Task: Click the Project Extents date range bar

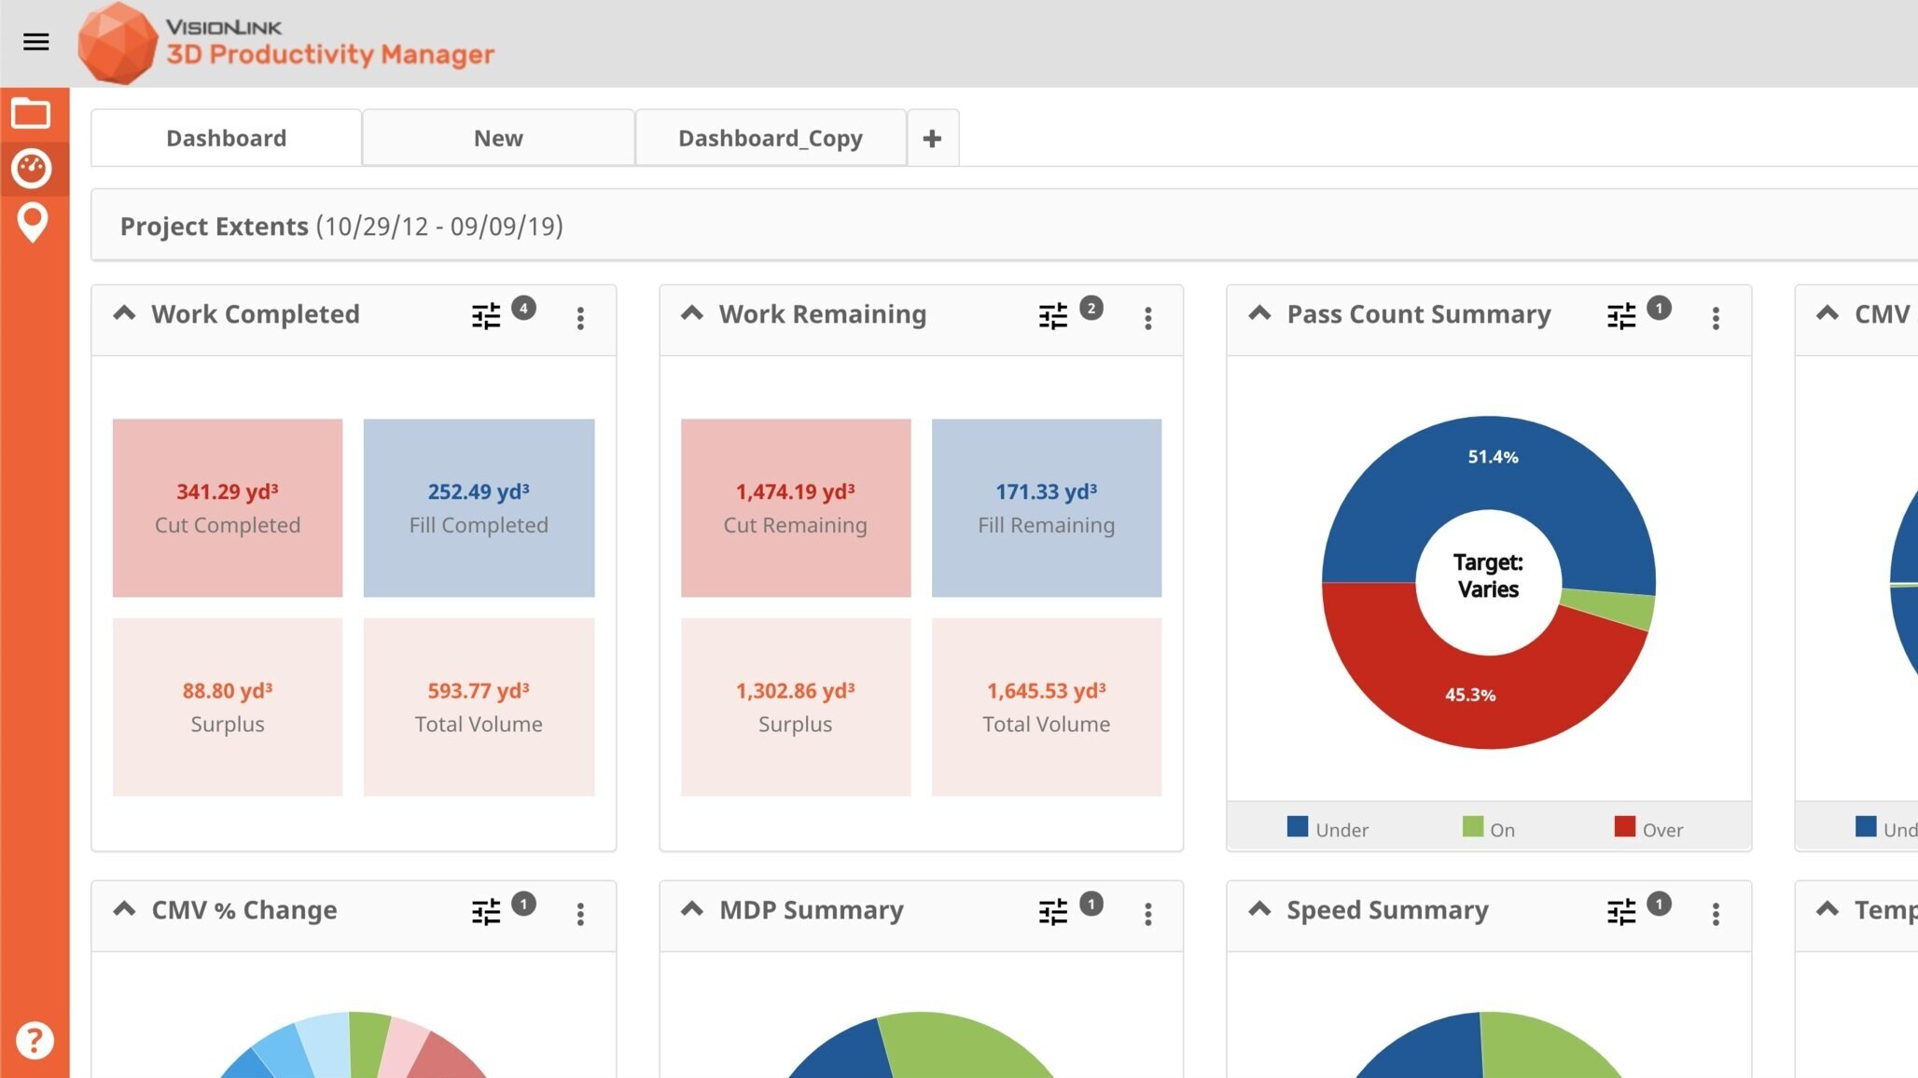Action: (x=1004, y=226)
